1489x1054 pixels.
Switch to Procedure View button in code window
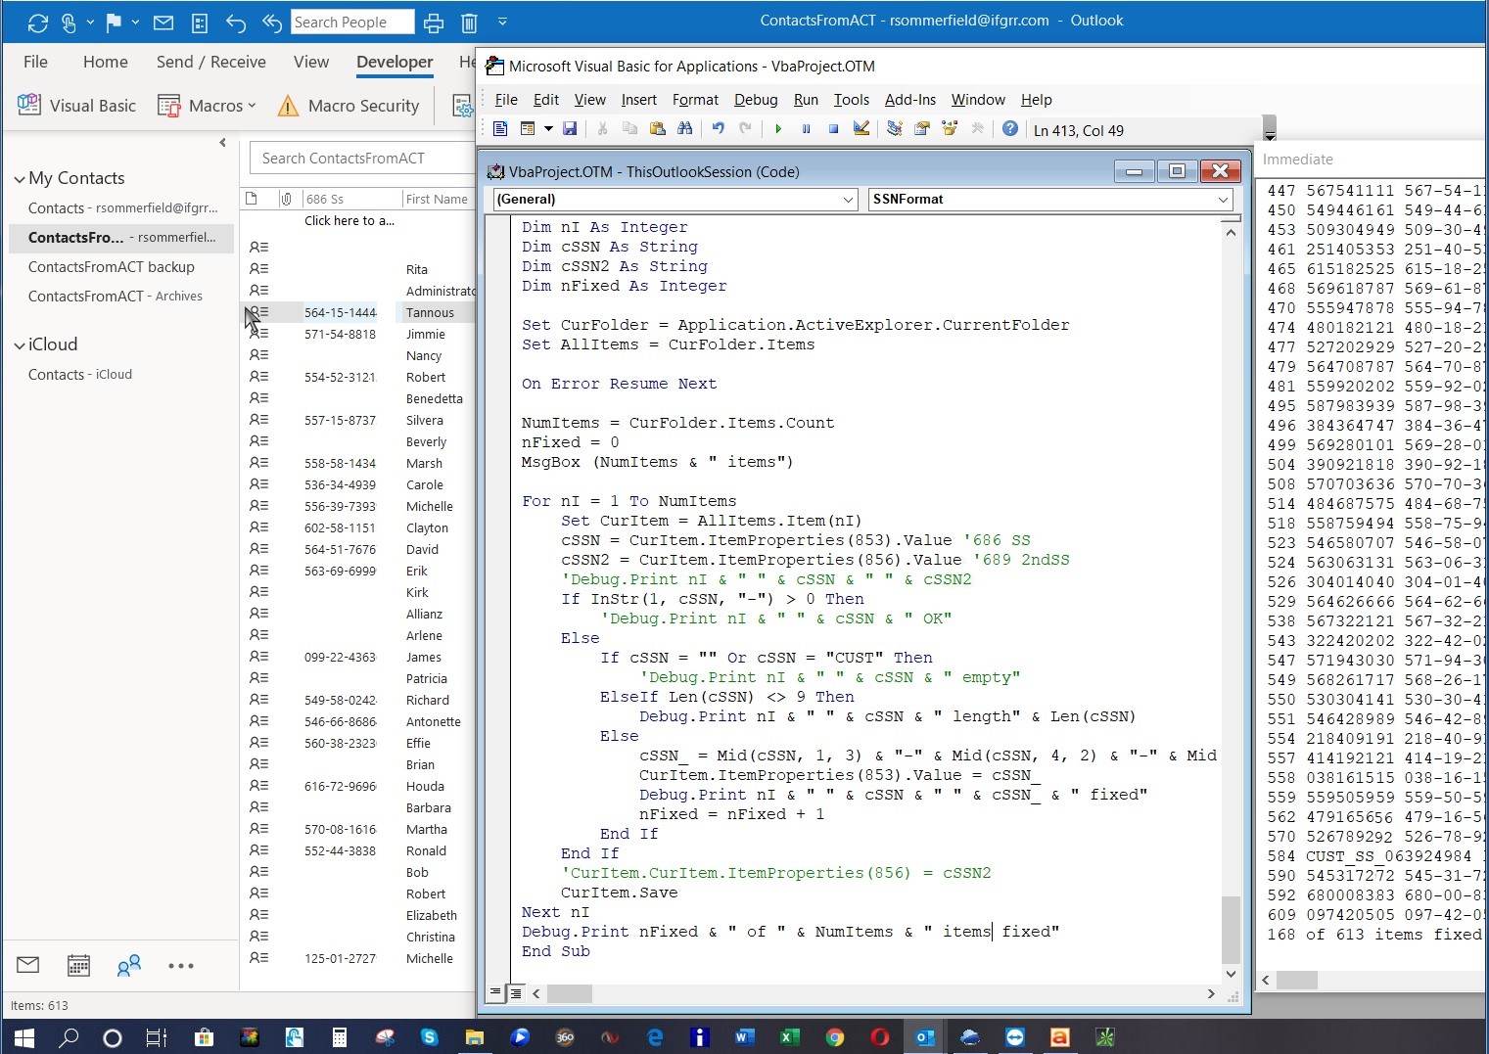pos(496,993)
